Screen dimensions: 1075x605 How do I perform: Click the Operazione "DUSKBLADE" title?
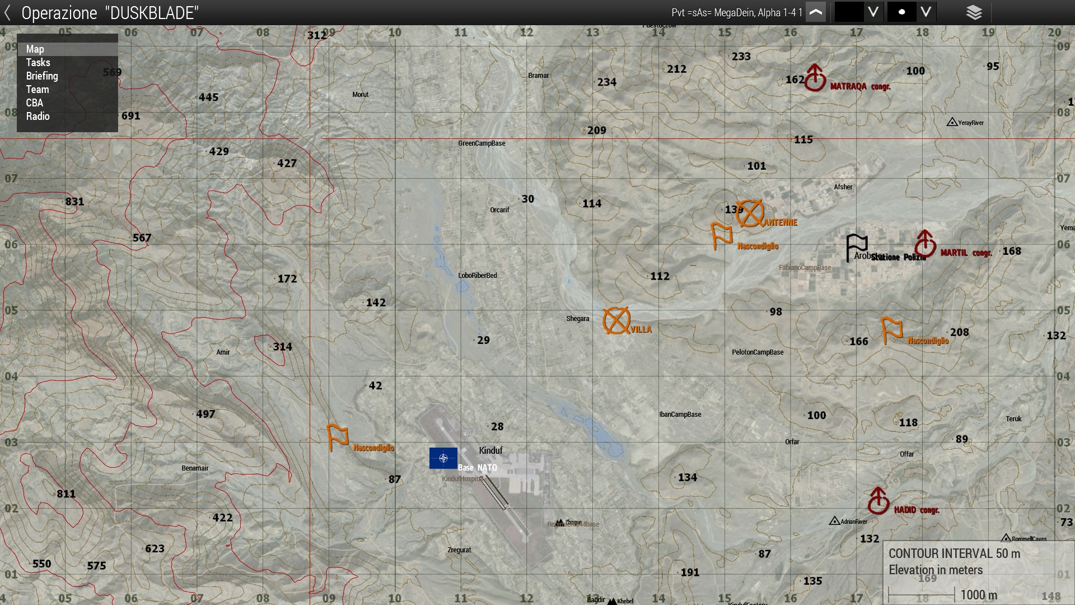[110, 13]
